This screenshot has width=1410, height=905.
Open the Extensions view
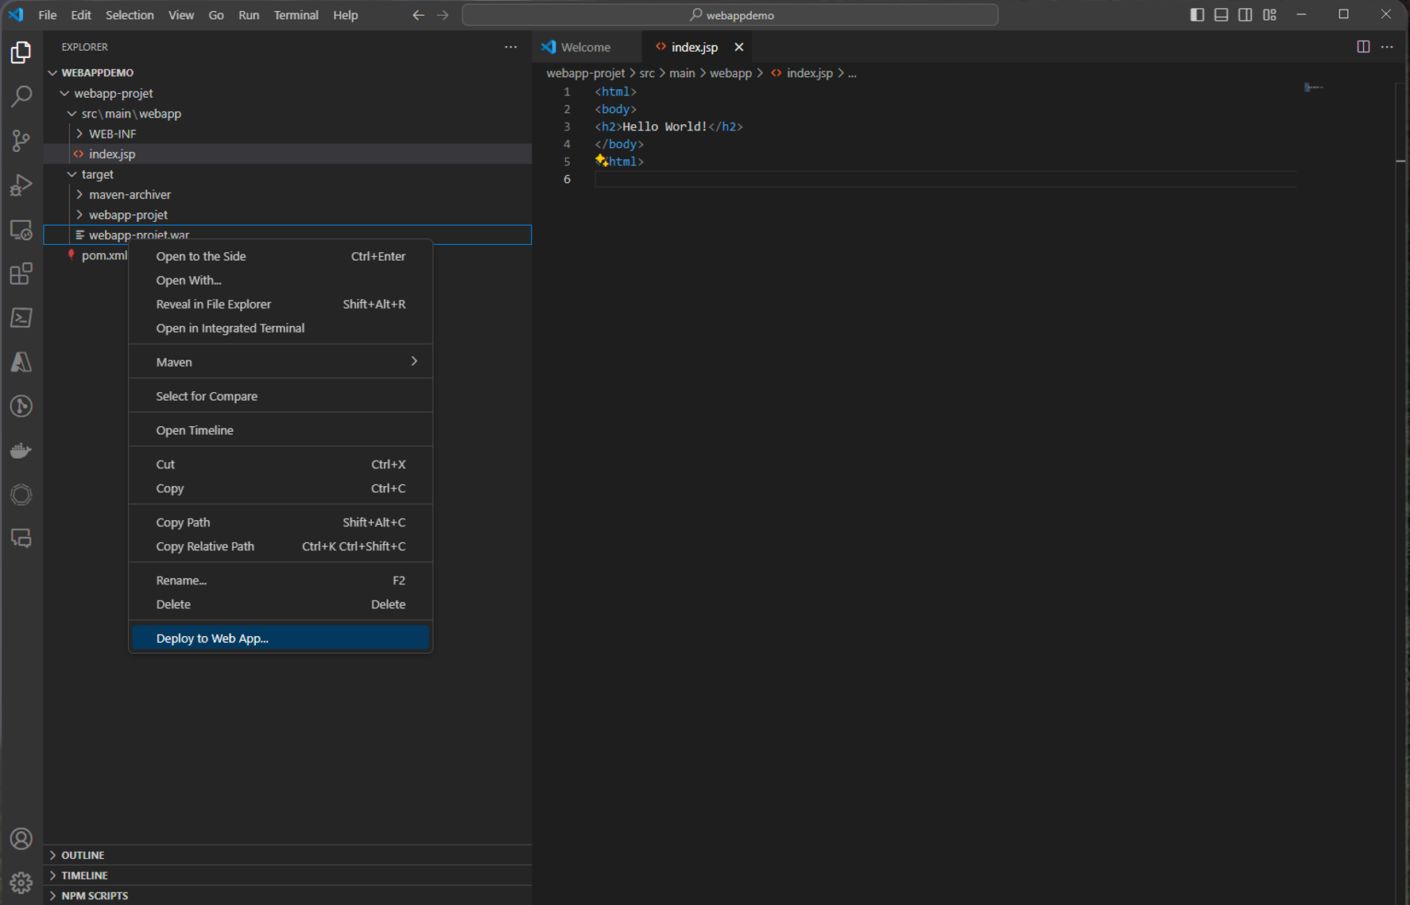pyautogui.click(x=21, y=274)
